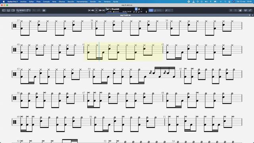Open the zoom percentage dropdown

21,10
